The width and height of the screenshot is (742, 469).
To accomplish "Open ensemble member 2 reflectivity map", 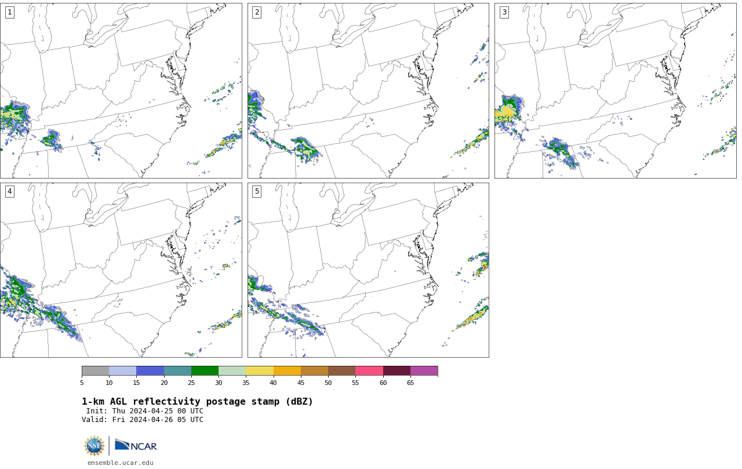I will tap(368, 90).
